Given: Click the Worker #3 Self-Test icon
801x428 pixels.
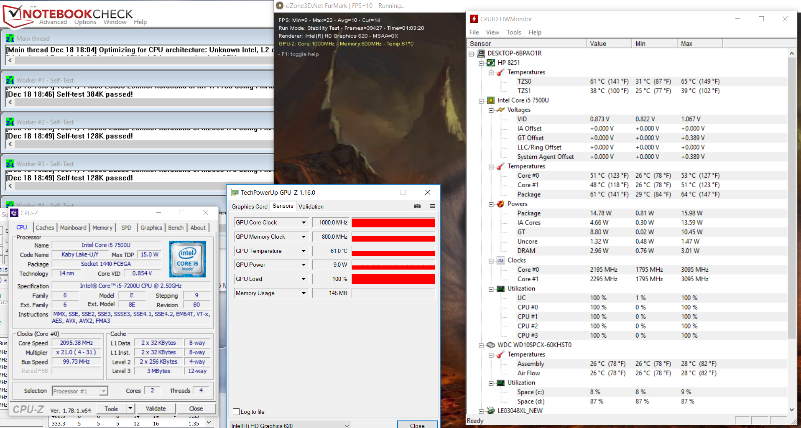Looking at the screenshot, I should pyautogui.click(x=10, y=164).
